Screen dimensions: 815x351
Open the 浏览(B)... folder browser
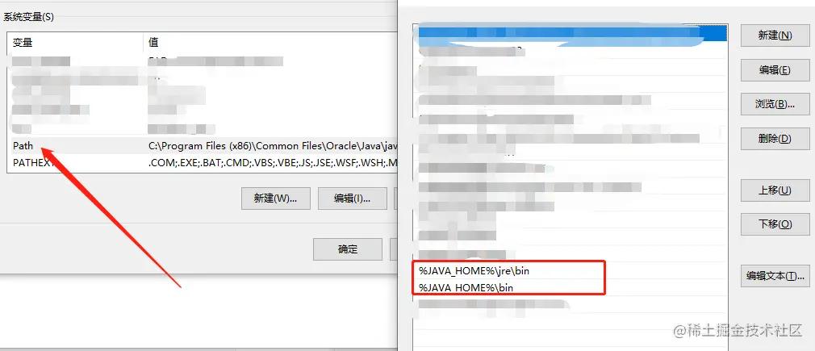[x=775, y=104]
